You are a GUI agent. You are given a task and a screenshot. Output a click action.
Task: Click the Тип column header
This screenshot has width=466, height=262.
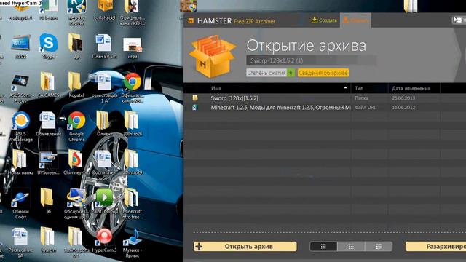tap(359, 88)
